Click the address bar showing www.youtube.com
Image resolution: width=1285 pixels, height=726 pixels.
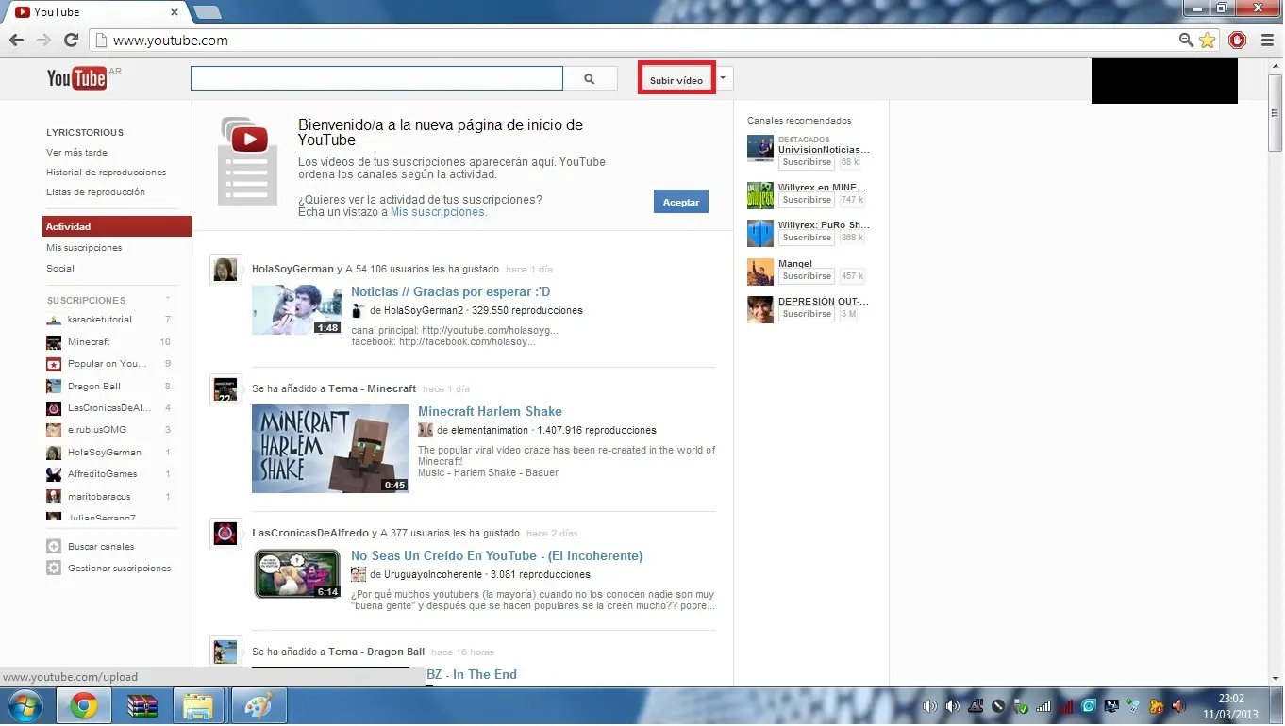pos(632,41)
